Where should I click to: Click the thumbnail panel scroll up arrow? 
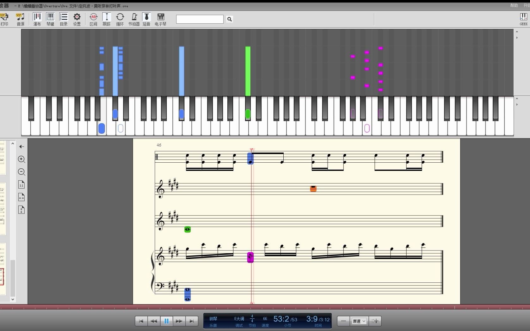click(x=13, y=143)
